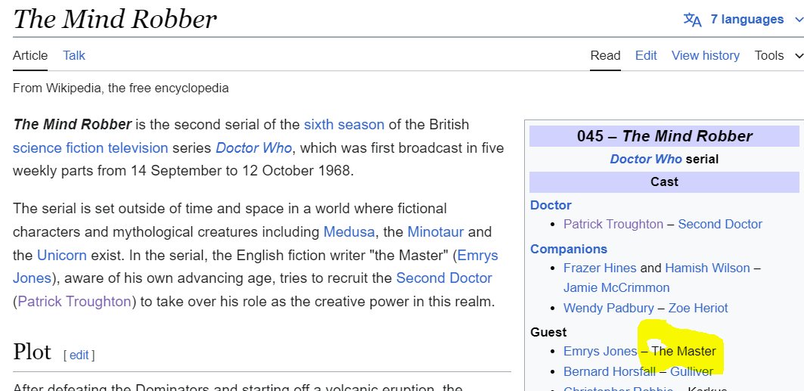The width and height of the screenshot is (804, 391).
Task: Open the Hamish Wilson link
Action: [x=708, y=268]
